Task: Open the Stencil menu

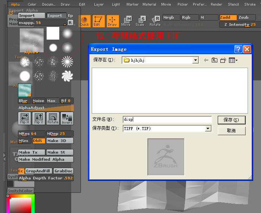Action: [233, 4]
